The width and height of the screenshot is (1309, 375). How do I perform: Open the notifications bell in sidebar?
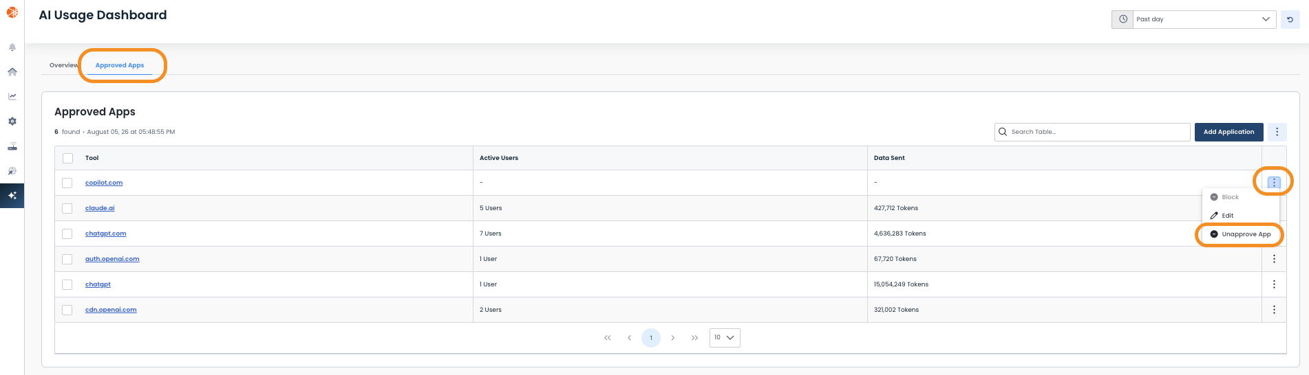click(x=12, y=47)
